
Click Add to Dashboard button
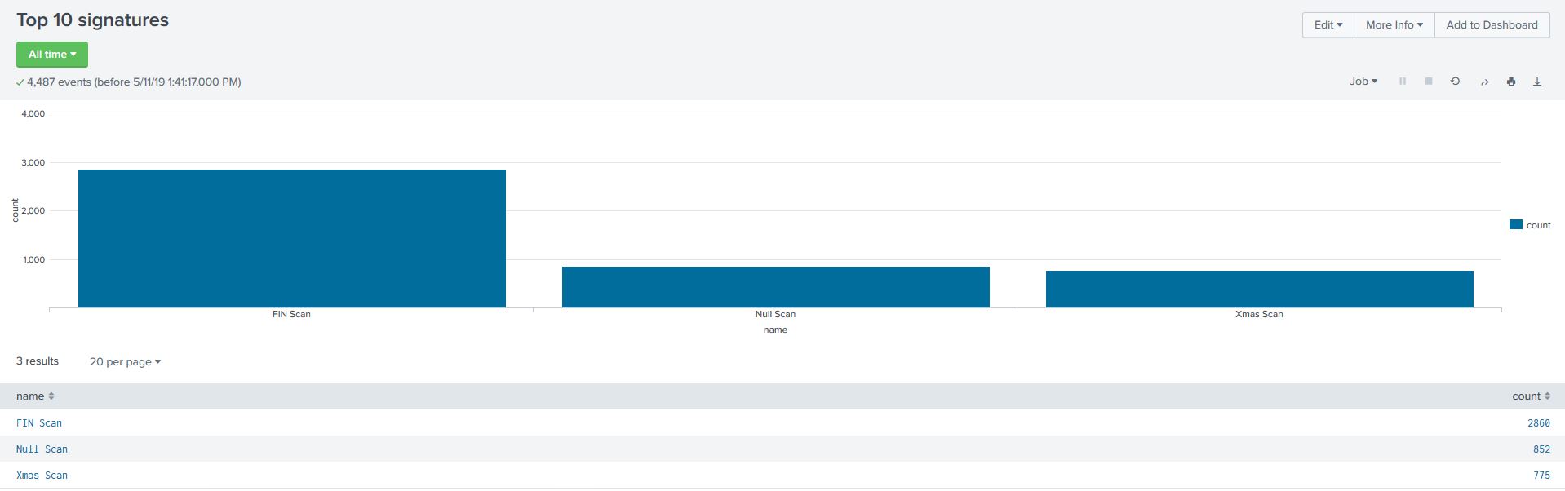coord(1492,25)
